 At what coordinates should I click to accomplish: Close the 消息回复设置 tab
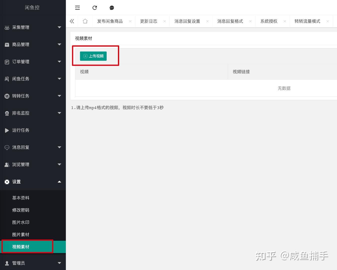208,21
